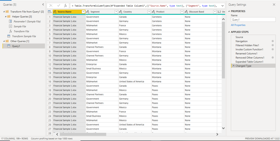The image size is (280, 141).
Task: Click the Carretera cell in row 3
Action: coord(168,25)
